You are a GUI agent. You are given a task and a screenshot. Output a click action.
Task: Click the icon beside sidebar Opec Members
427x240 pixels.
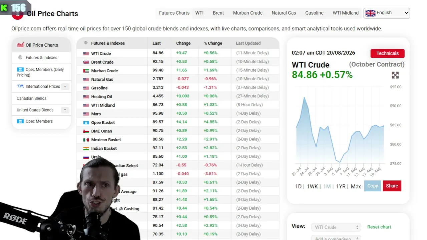(x=20, y=121)
